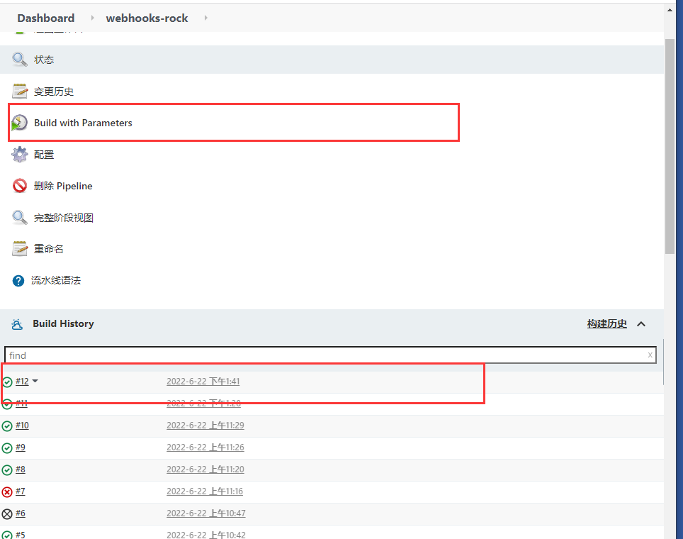The width and height of the screenshot is (683, 539).
Task: Open failed build #7 link
Action: (x=21, y=491)
